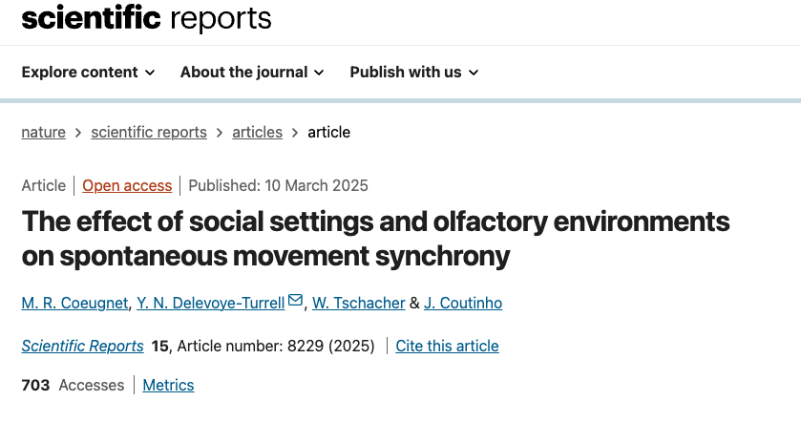The height and width of the screenshot is (422, 801).
Task: Select author Y. N. Delevoye-Turrell
Action: (210, 303)
